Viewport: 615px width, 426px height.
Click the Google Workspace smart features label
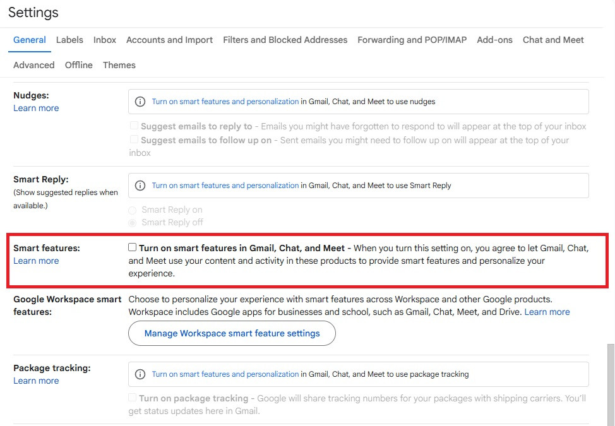pos(67,305)
